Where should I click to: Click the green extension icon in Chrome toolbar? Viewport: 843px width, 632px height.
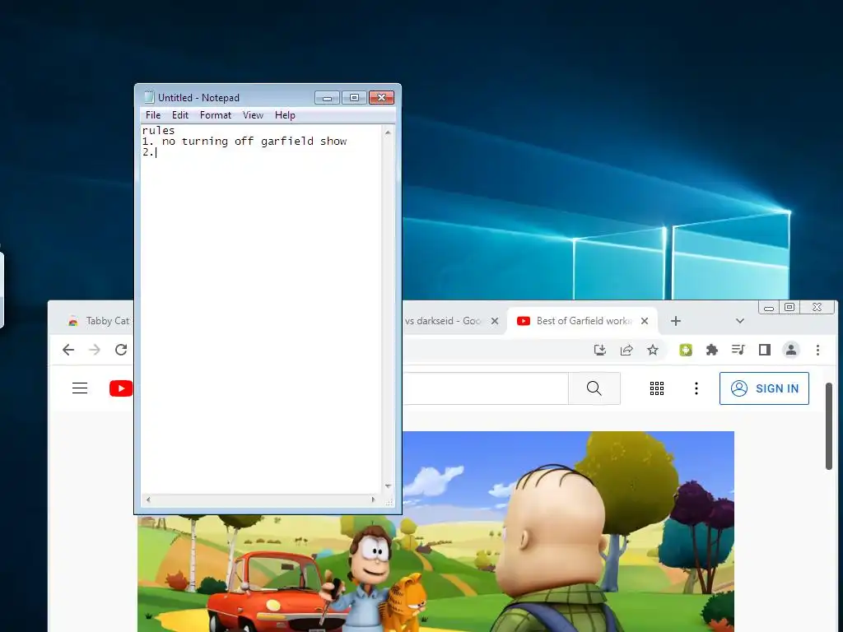click(x=686, y=351)
